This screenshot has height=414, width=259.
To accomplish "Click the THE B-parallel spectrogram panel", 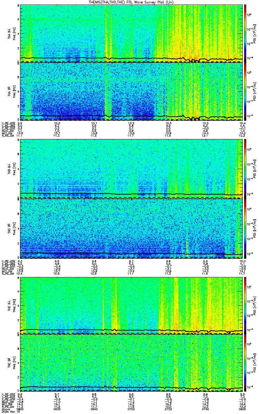I will 131,363.
